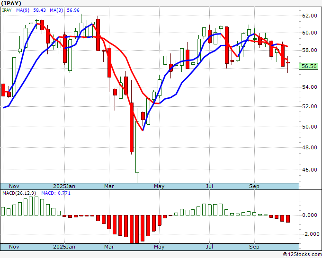Select the IPAY legend label
The height and width of the screenshot is (258, 322).
pos(7,10)
